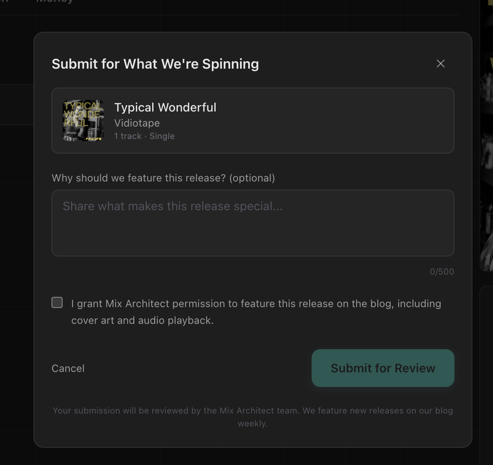493x465 pixels.
Task: Select the Typical Wonderful release title
Action: click(165, 107)
